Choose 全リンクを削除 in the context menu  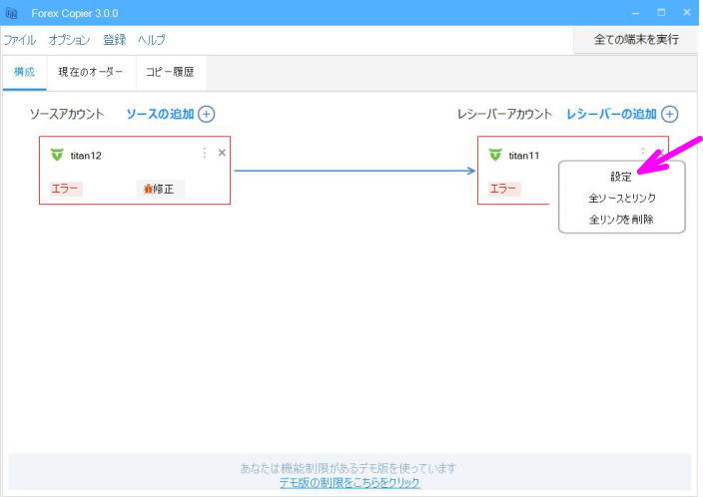coord(621,220)
